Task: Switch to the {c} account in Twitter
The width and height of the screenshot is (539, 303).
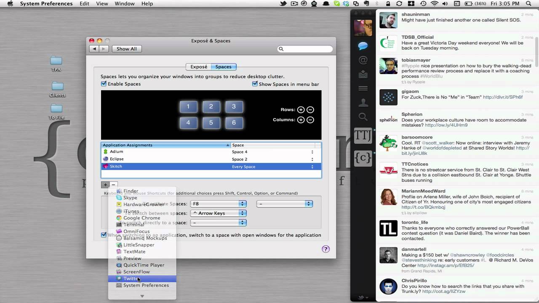Action: coord(363,158)
